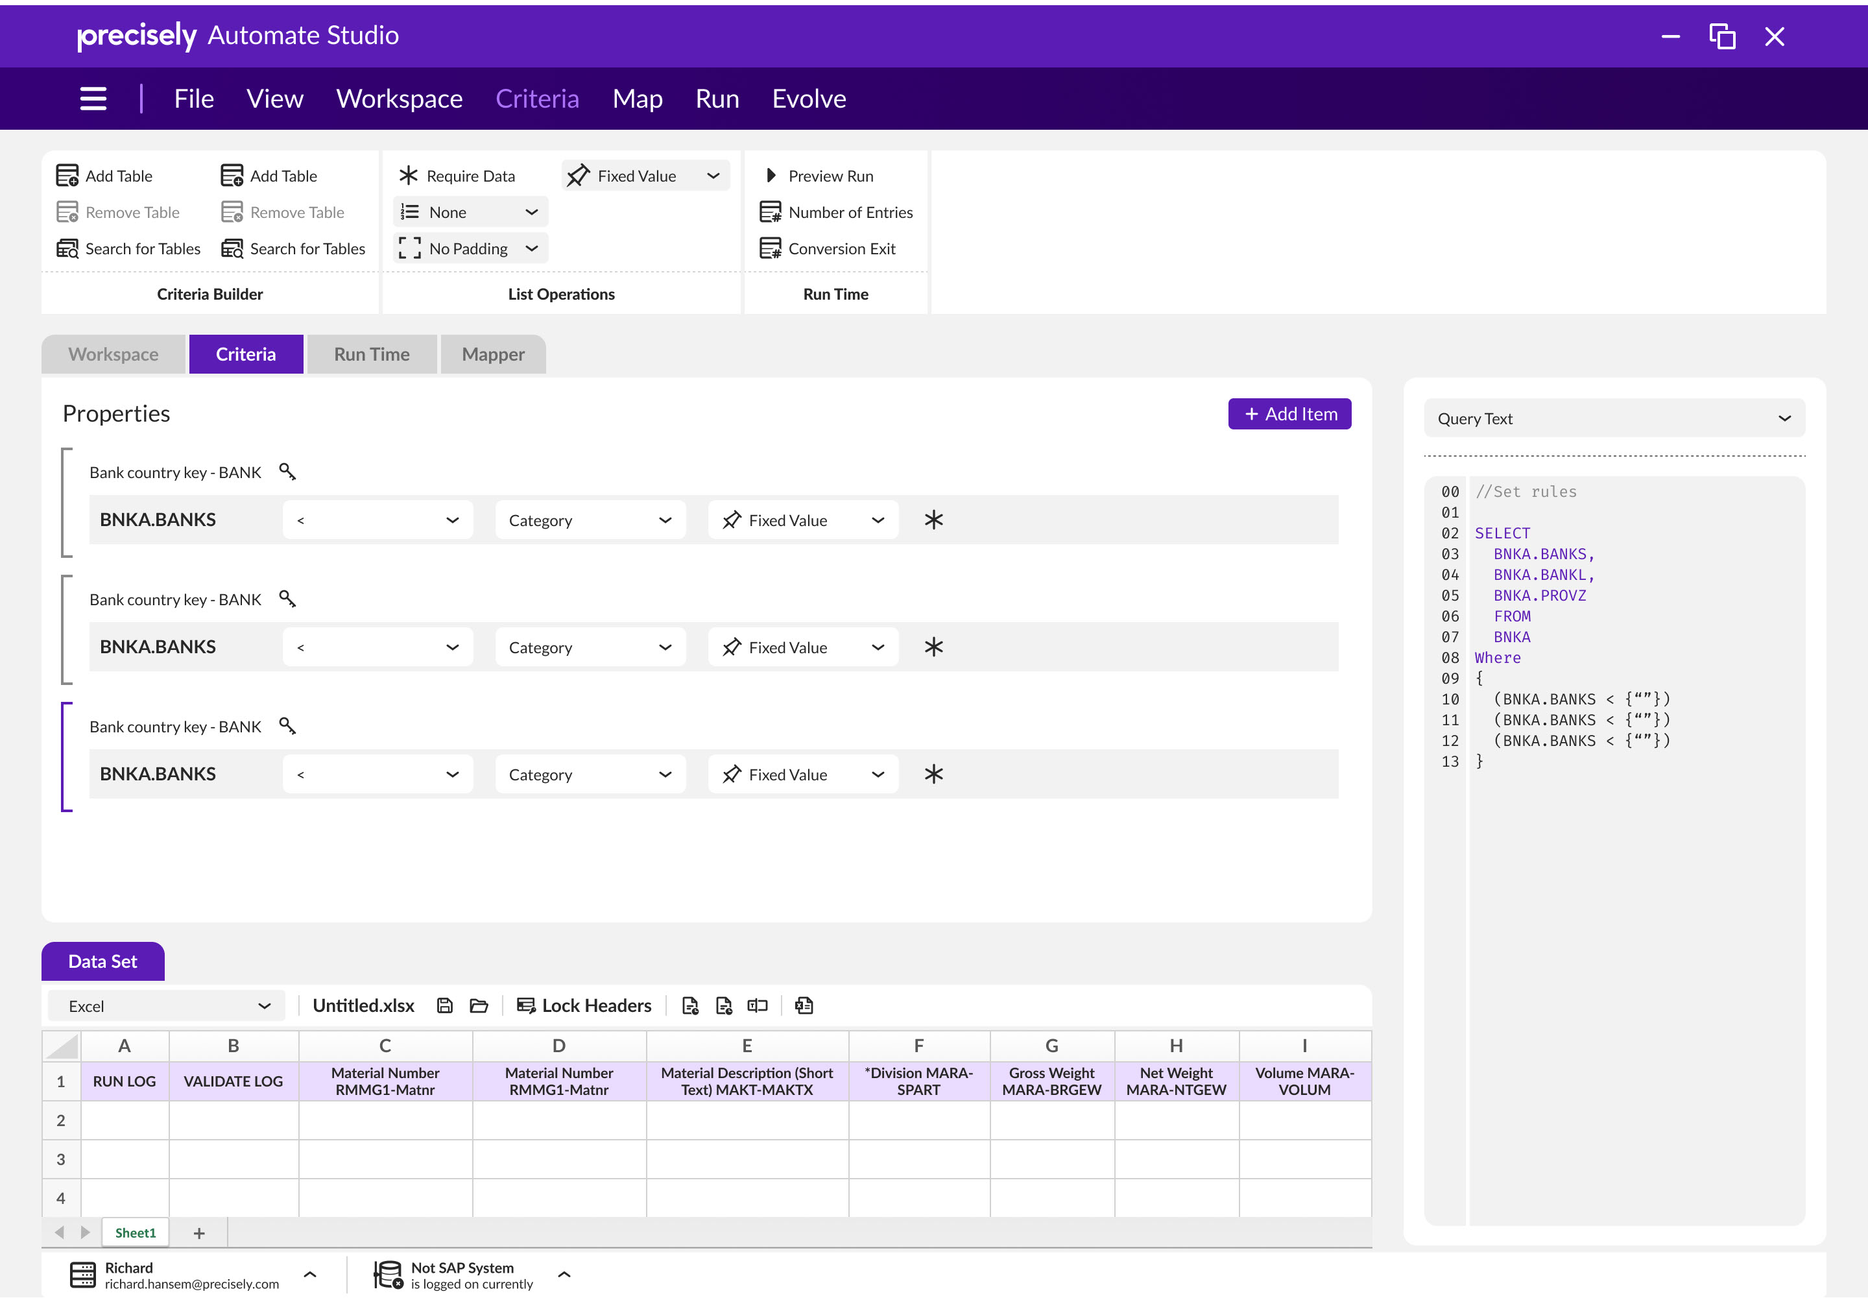Click the key icon on the third Bank country key row
This screenshot has height=1298, width=1868.
click(287, 725)
